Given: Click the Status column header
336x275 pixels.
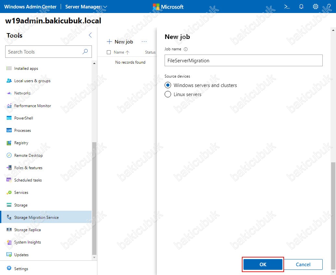Looking at the screenshot, I should (x=150, y=52).
